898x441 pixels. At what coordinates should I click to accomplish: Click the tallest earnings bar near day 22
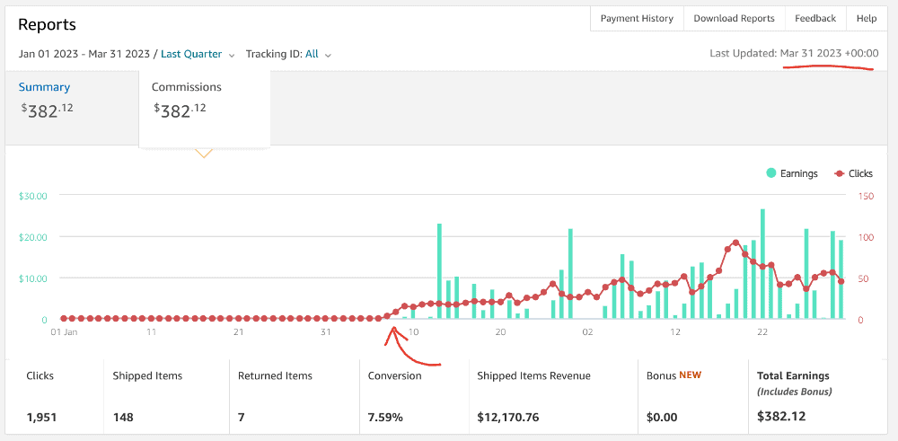pos(762,263)
